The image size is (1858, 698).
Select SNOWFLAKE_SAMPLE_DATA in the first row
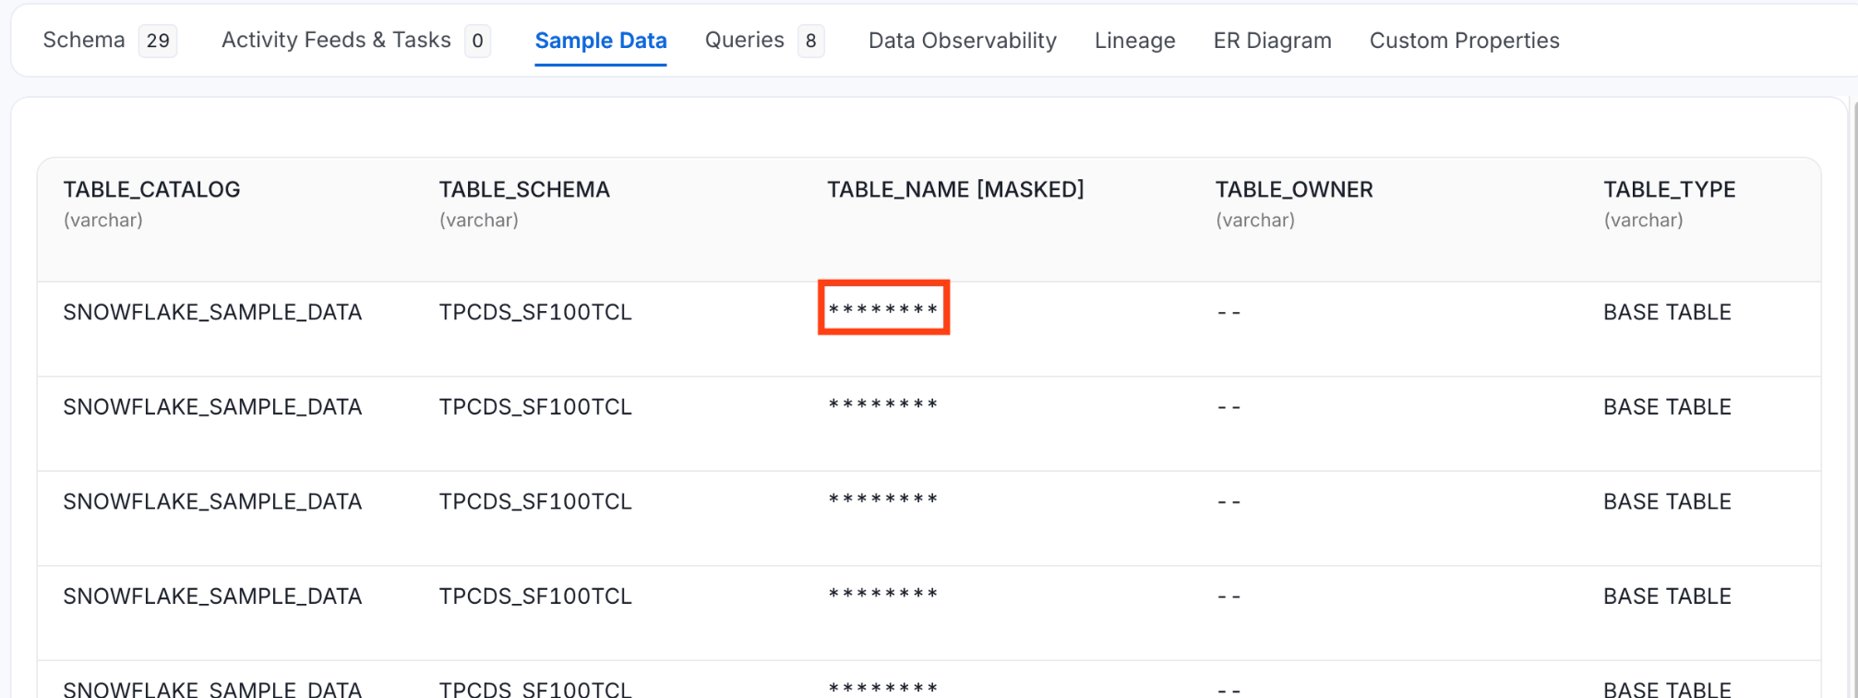pyautogui.click(x=212, y=312)
